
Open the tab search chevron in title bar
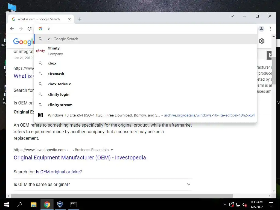coord(232,16)
